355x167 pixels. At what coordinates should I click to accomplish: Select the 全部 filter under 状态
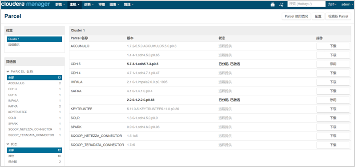[34, 150]
